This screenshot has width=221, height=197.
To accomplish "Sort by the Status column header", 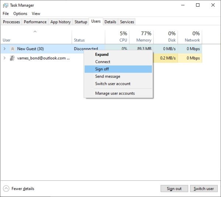I will [88, 37].
